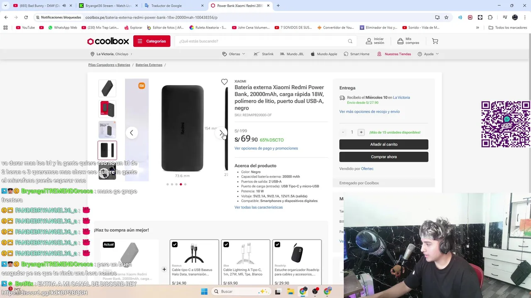This screenshot has height=298, width=531.
Task: Open Mundo JBL menu item
Action: pos(292,54)
